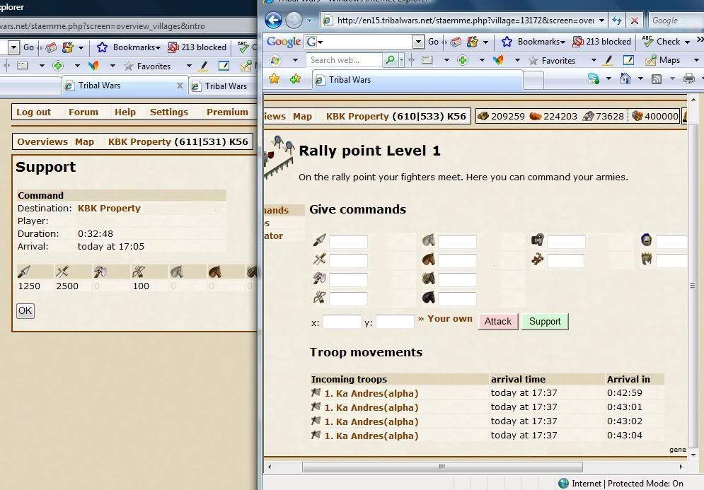The image size is (704, 490).
Task: Expand the Home button dropdown arrow
Action: 641,79
